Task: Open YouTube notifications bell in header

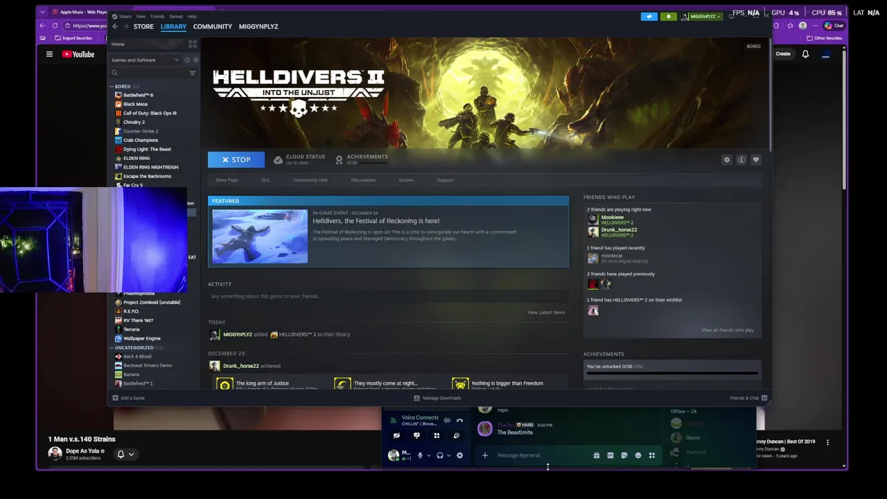Action: coord(805,54)
